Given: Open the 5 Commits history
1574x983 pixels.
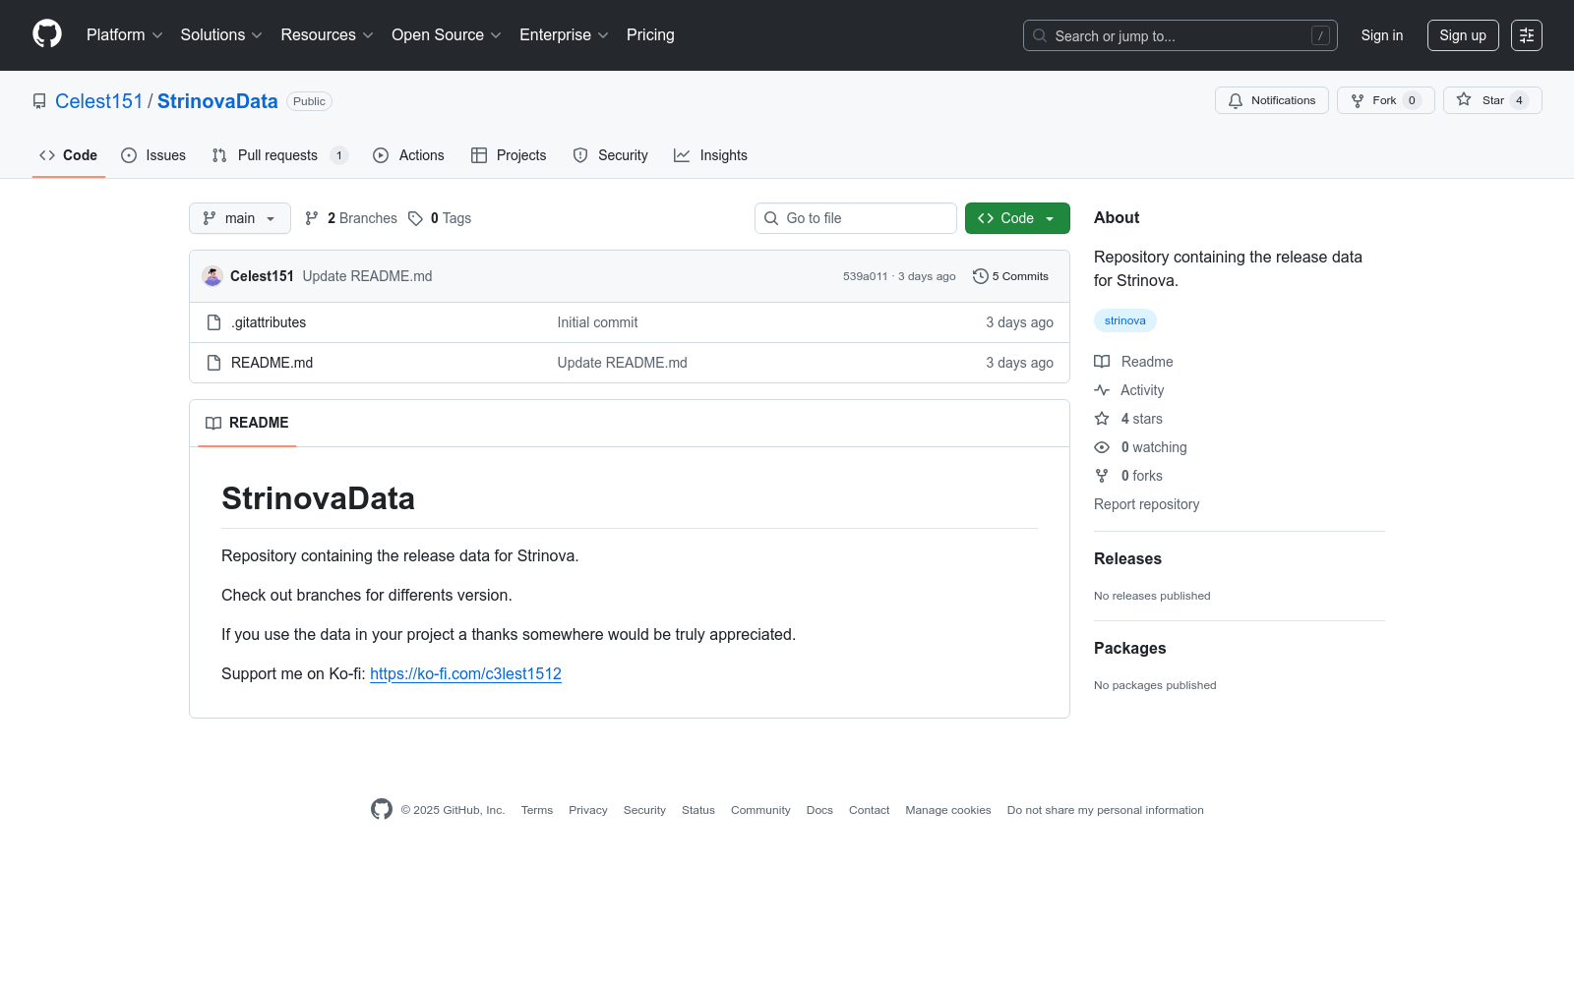Looking at the screenshot, I should (x=1010, y=276).
